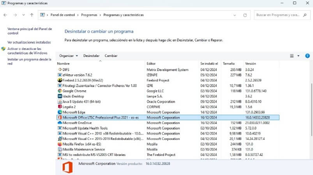Expand the address bar history dropdown
This screenshot has width=313, height=175.
click(x=235, y=15)
